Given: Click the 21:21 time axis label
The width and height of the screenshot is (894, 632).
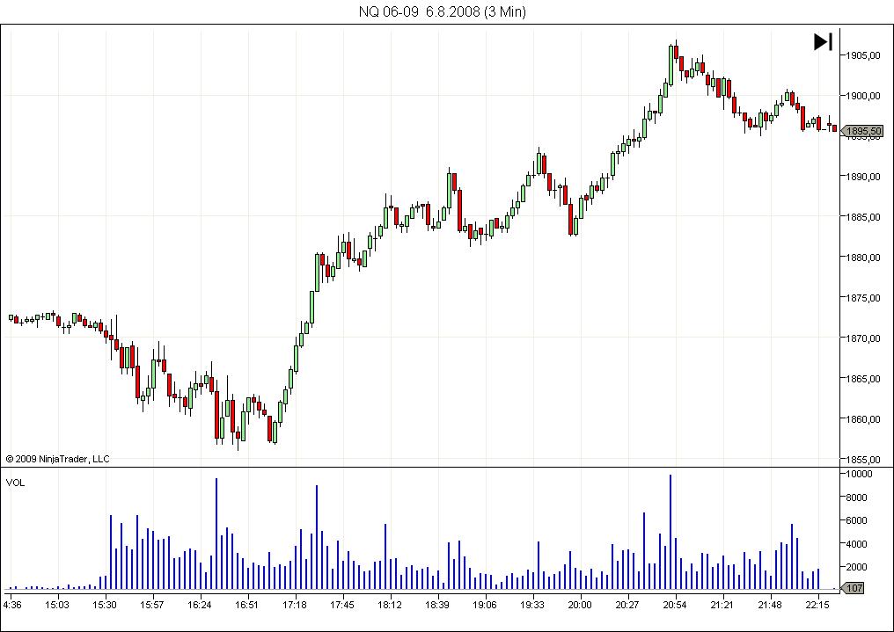Looking at the screenshot, I should 722,605.
